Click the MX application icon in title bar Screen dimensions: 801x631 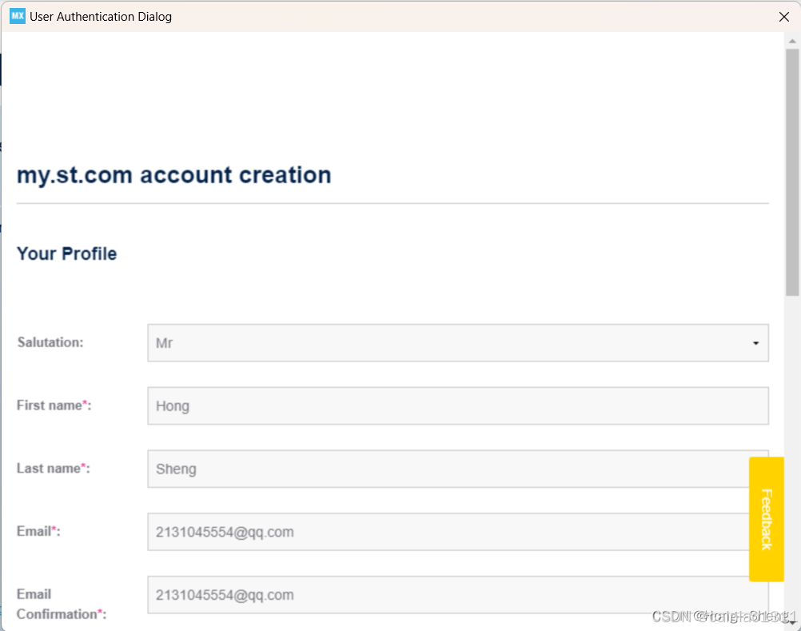(18, 16)
